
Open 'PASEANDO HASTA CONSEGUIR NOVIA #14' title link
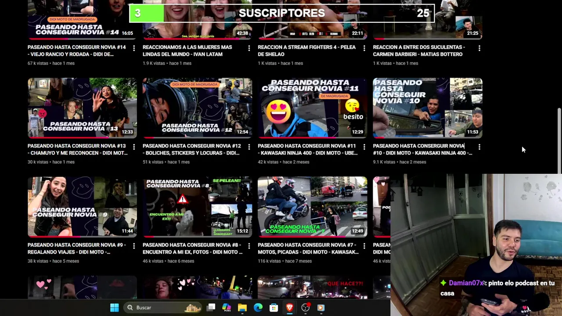[76, 50]
